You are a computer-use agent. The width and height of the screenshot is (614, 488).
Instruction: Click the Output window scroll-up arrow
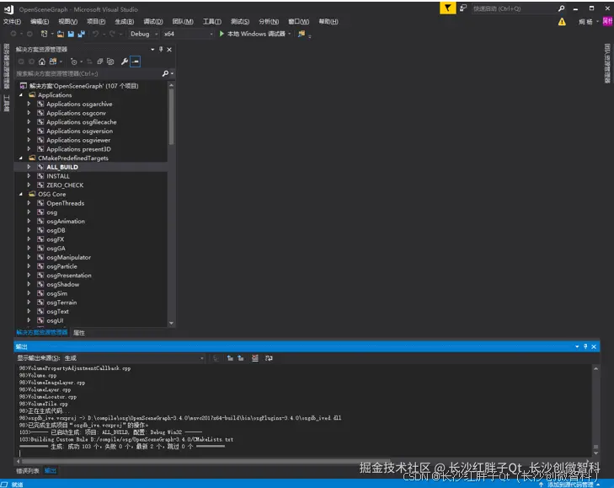[x=595, y=368]
